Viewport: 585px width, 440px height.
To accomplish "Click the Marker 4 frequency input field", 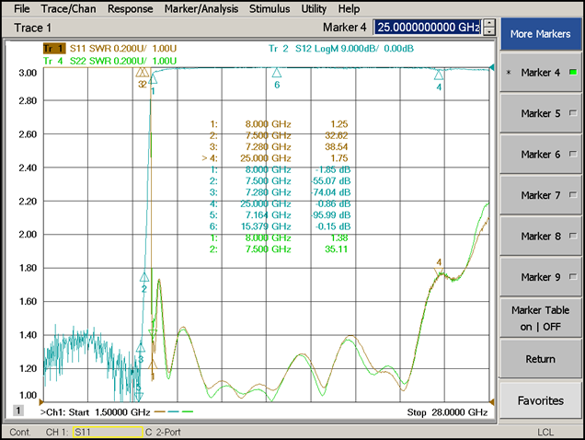I will (x=428, y=28).
